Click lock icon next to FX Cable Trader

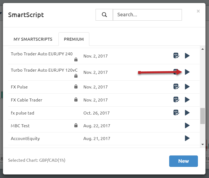pos(76,100)
